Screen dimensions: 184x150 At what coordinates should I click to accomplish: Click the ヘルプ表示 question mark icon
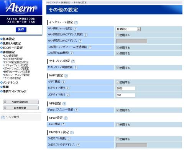coord(3,117)
